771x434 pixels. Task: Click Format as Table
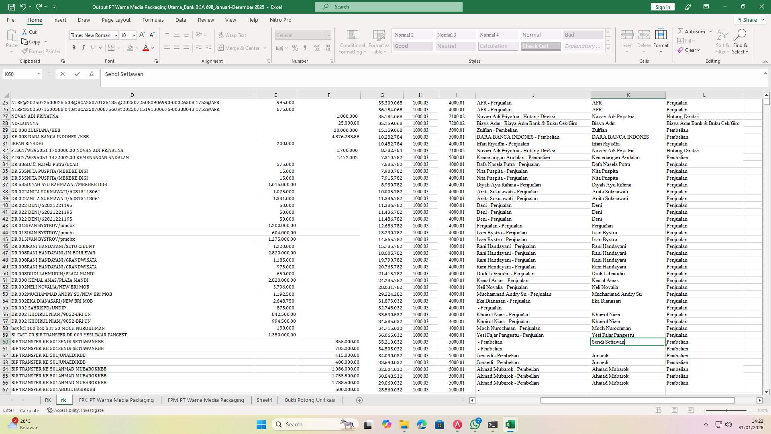(378, 41)
